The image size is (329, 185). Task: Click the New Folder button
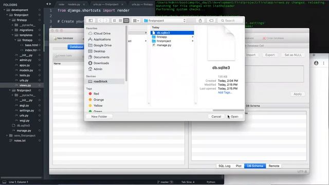[99, 117]
